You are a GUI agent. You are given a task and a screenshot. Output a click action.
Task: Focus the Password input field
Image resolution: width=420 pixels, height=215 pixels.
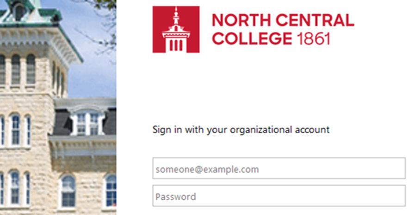point(279,196)
